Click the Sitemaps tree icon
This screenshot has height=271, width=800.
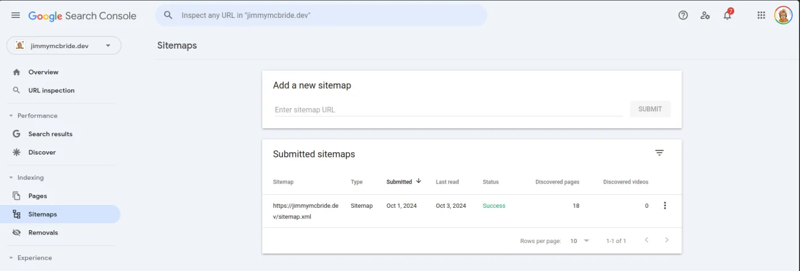coord(16,214)
